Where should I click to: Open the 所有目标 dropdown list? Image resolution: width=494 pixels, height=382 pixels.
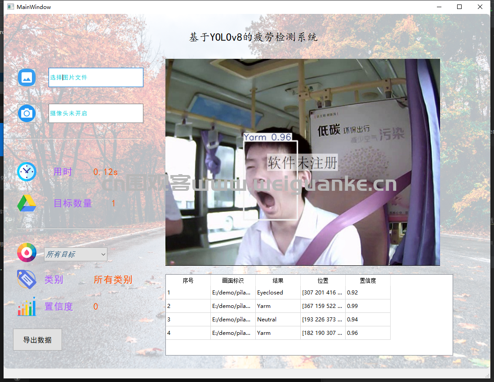click(x=76, y=255)
